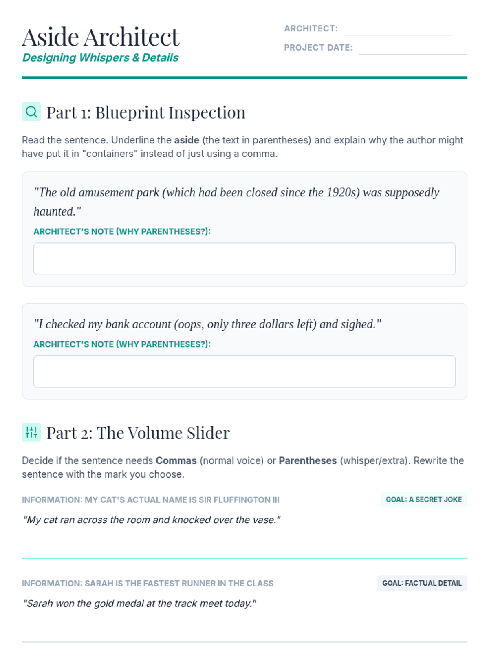Click the Architect name line
This screenshot has width=489, height=652.
[x=398, y=29]
